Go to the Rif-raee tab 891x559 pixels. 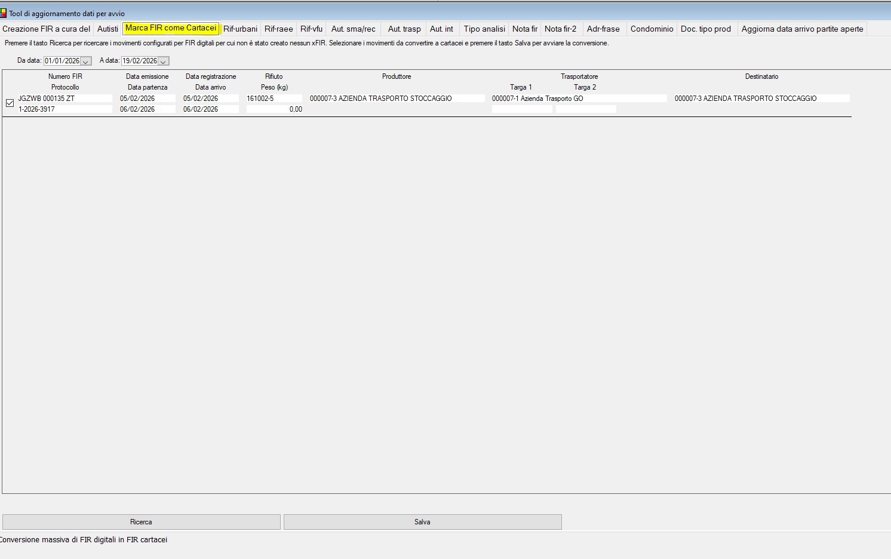pos(278,29)
